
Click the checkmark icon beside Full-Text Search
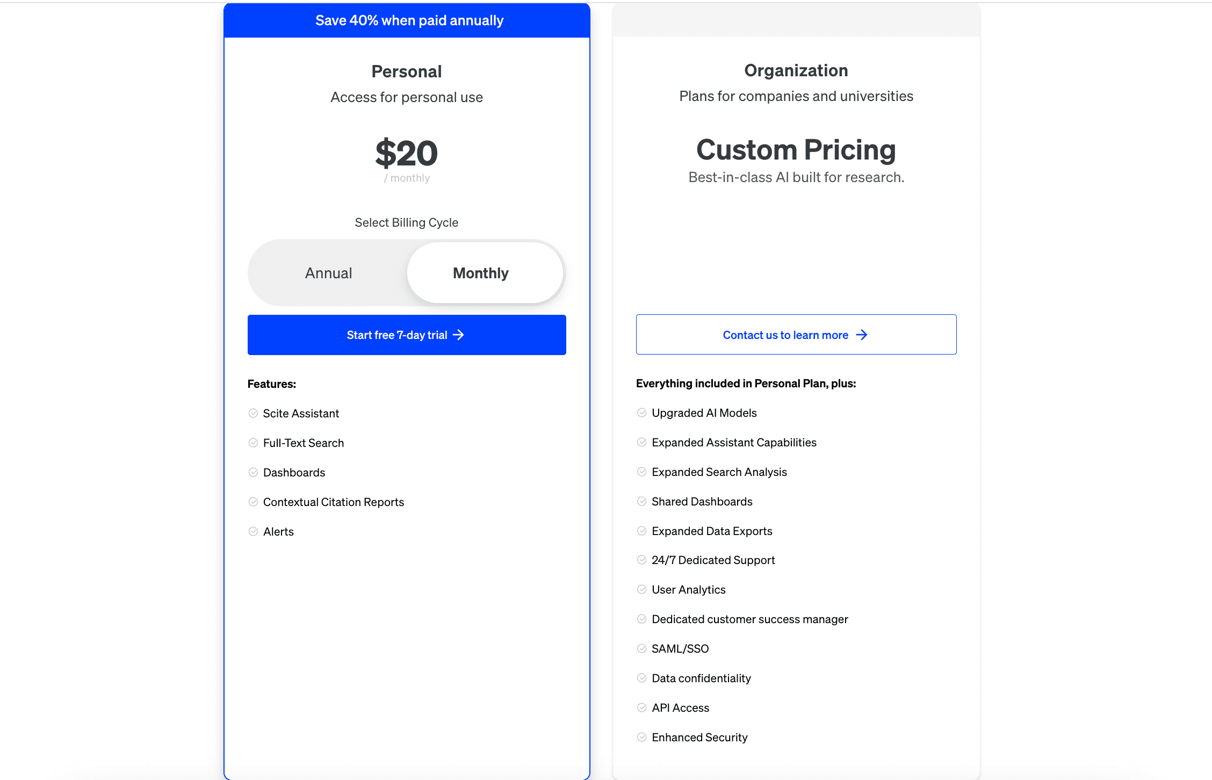tap(253, 443)
